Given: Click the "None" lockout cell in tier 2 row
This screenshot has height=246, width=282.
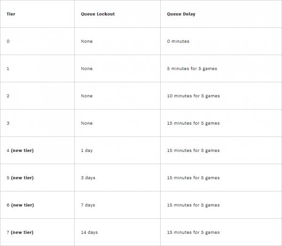Looking at the screenshot, I should 87,96.
